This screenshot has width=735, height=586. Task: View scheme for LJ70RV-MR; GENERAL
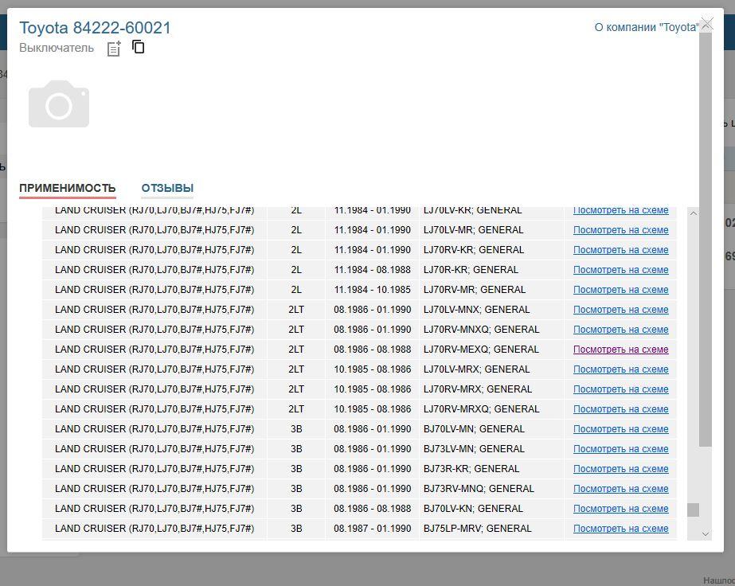click(620, 290)
